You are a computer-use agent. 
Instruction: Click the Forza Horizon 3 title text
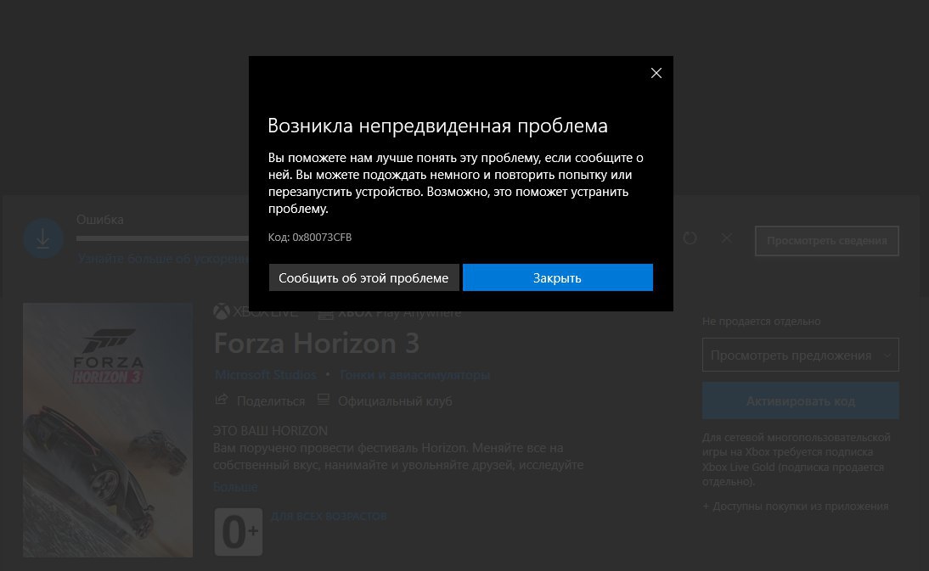point(317,343)
